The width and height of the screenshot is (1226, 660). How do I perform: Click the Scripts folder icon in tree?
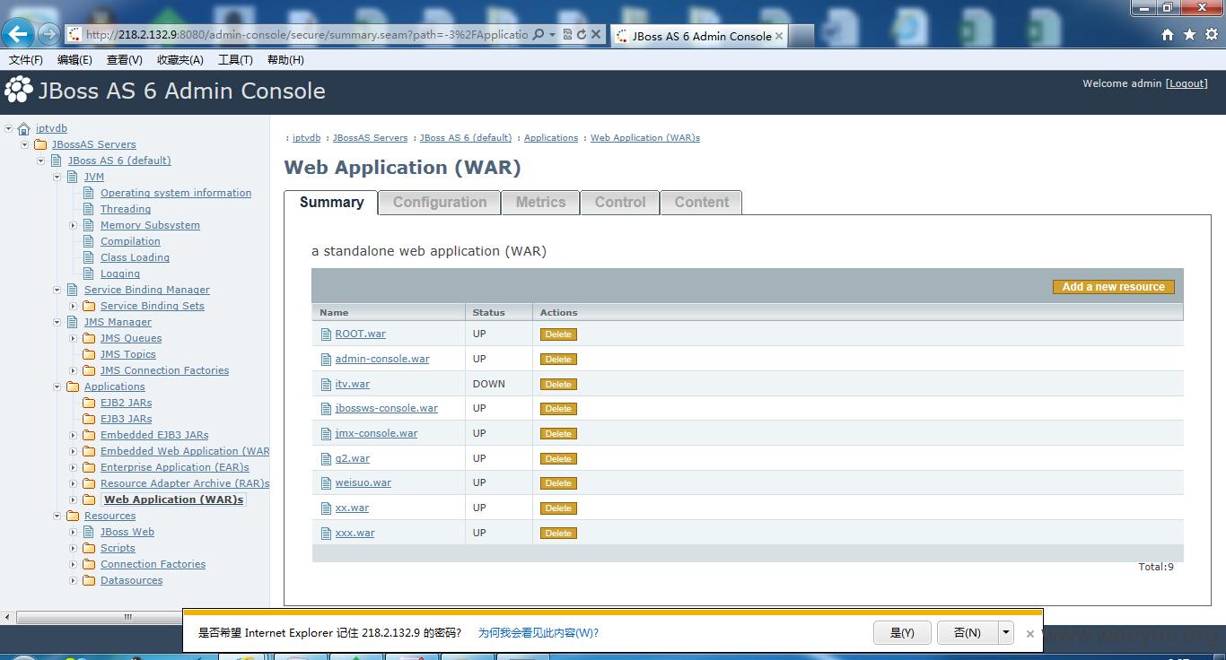(89, 548)
